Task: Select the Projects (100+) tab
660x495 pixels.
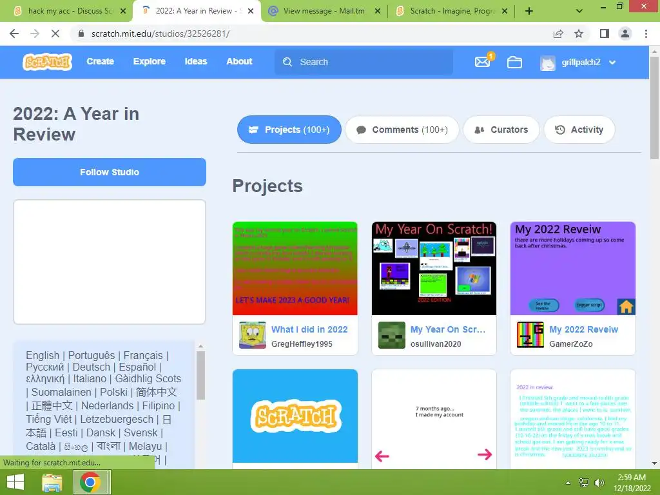Action: (289, 130)
